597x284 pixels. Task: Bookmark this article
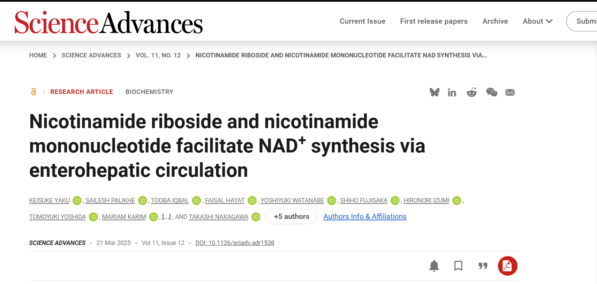click(458, 266)
